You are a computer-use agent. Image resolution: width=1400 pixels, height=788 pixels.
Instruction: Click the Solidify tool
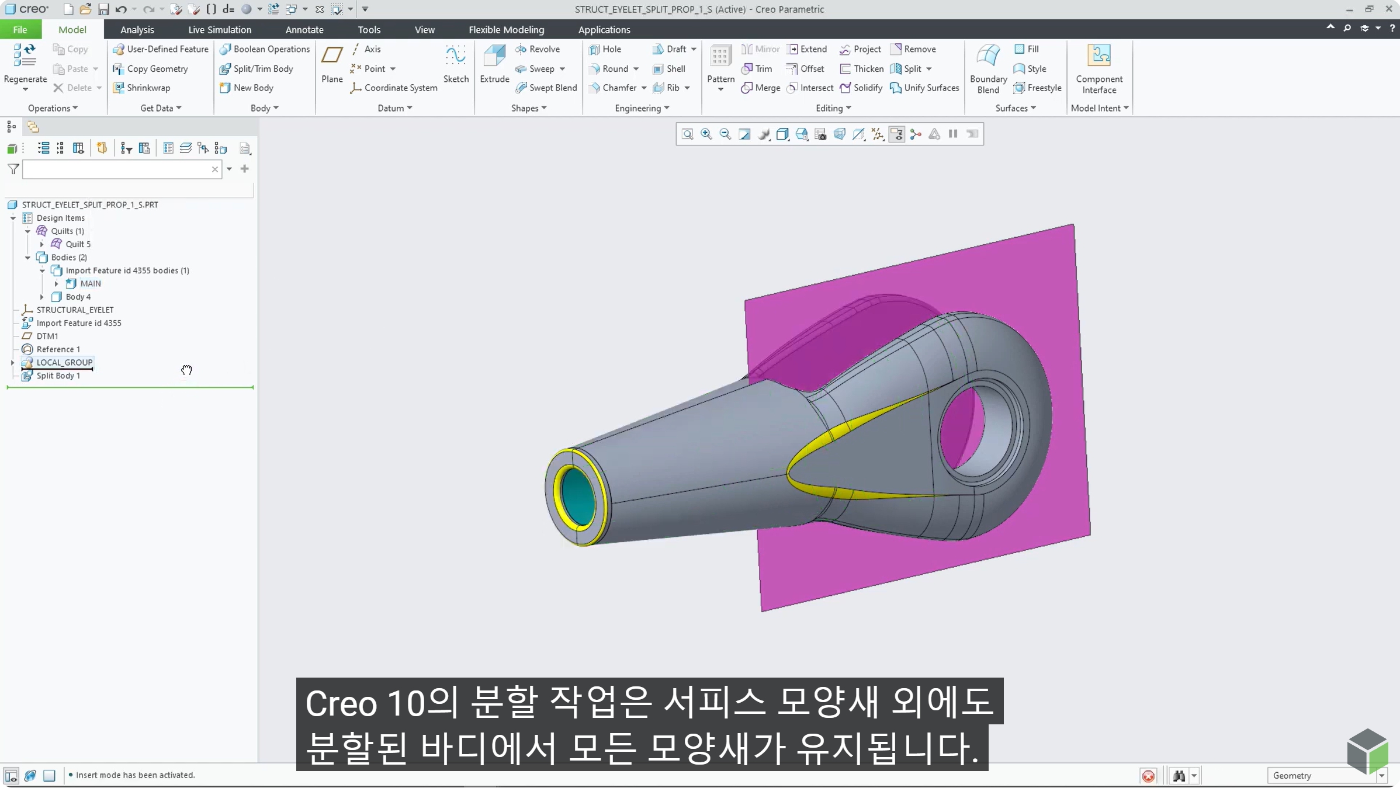[x=861, y=88]
